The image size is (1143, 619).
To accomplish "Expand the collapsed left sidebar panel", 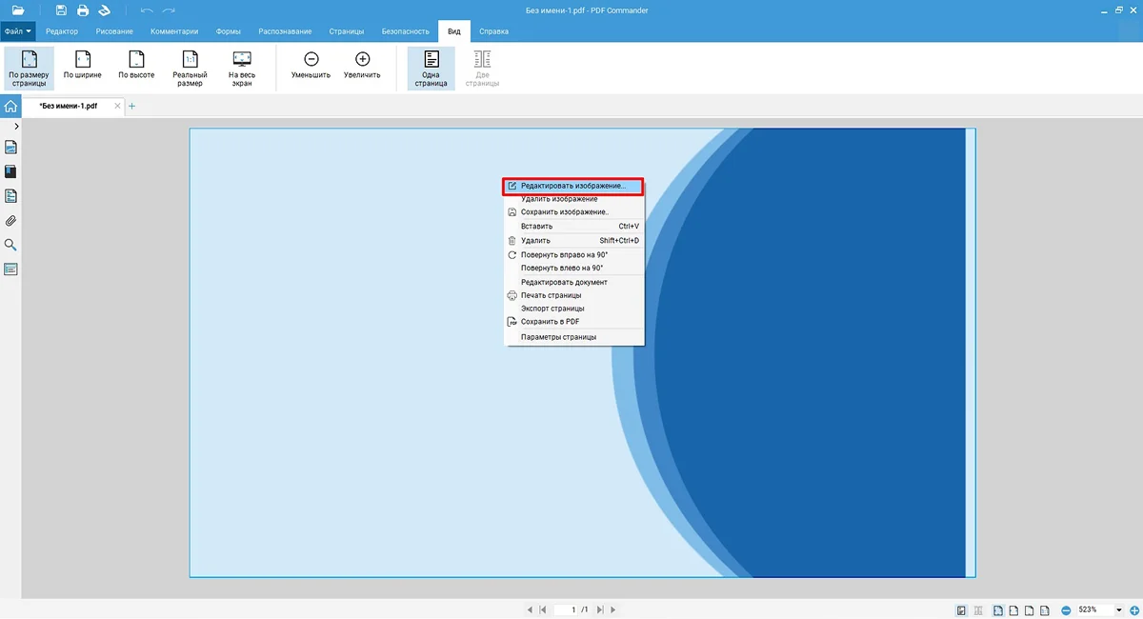I will point(16,127).
